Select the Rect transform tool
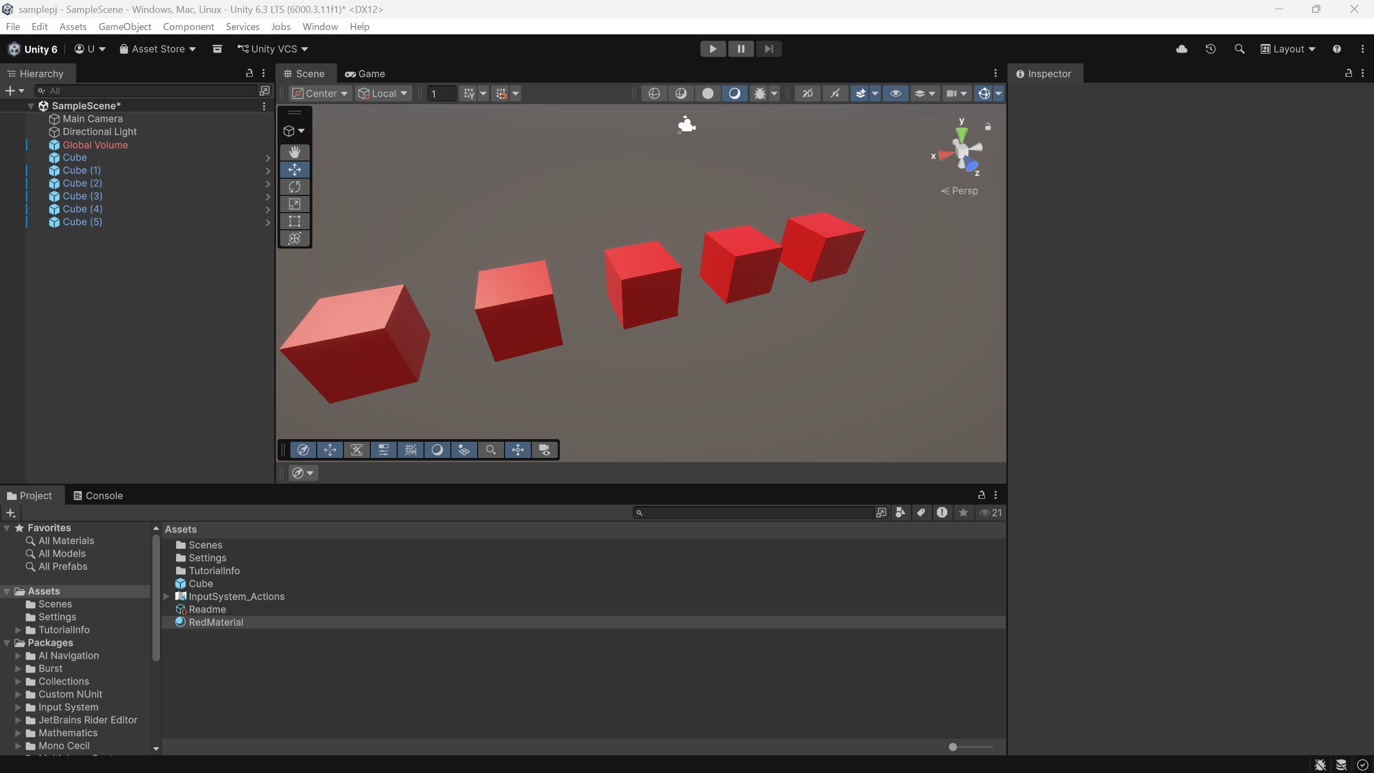The height and width of the screenshot is (773, 1374). coord(294,221)
